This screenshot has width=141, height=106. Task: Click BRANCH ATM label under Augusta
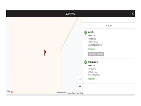pyautogui.click(x=91, y=36)
